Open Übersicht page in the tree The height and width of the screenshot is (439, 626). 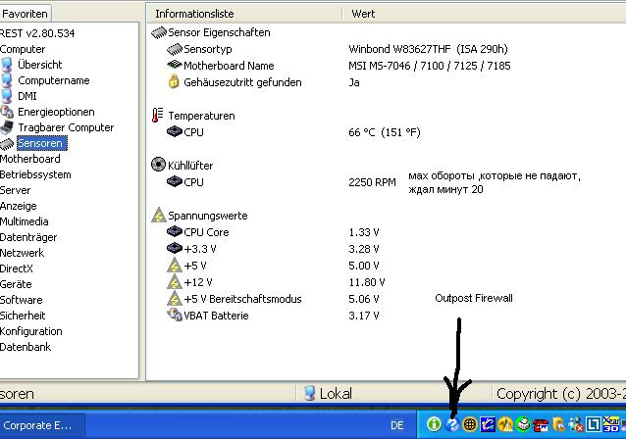pos(39,65)
